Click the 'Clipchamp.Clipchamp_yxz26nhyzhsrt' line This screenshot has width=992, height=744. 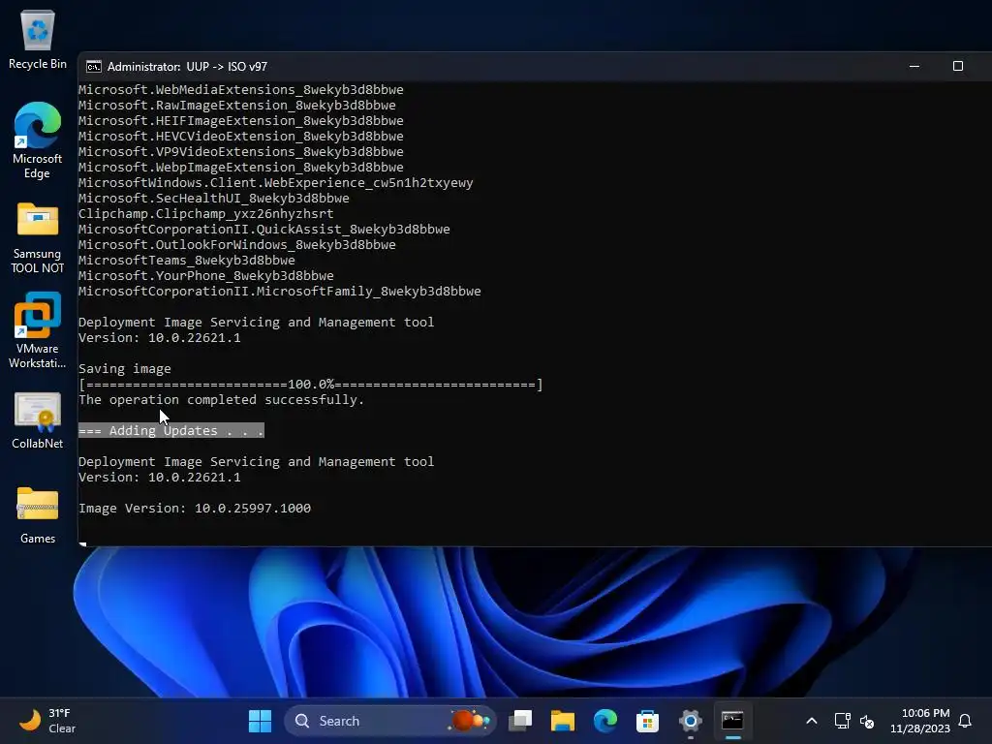pyautogui.click(x=206, y=214)
